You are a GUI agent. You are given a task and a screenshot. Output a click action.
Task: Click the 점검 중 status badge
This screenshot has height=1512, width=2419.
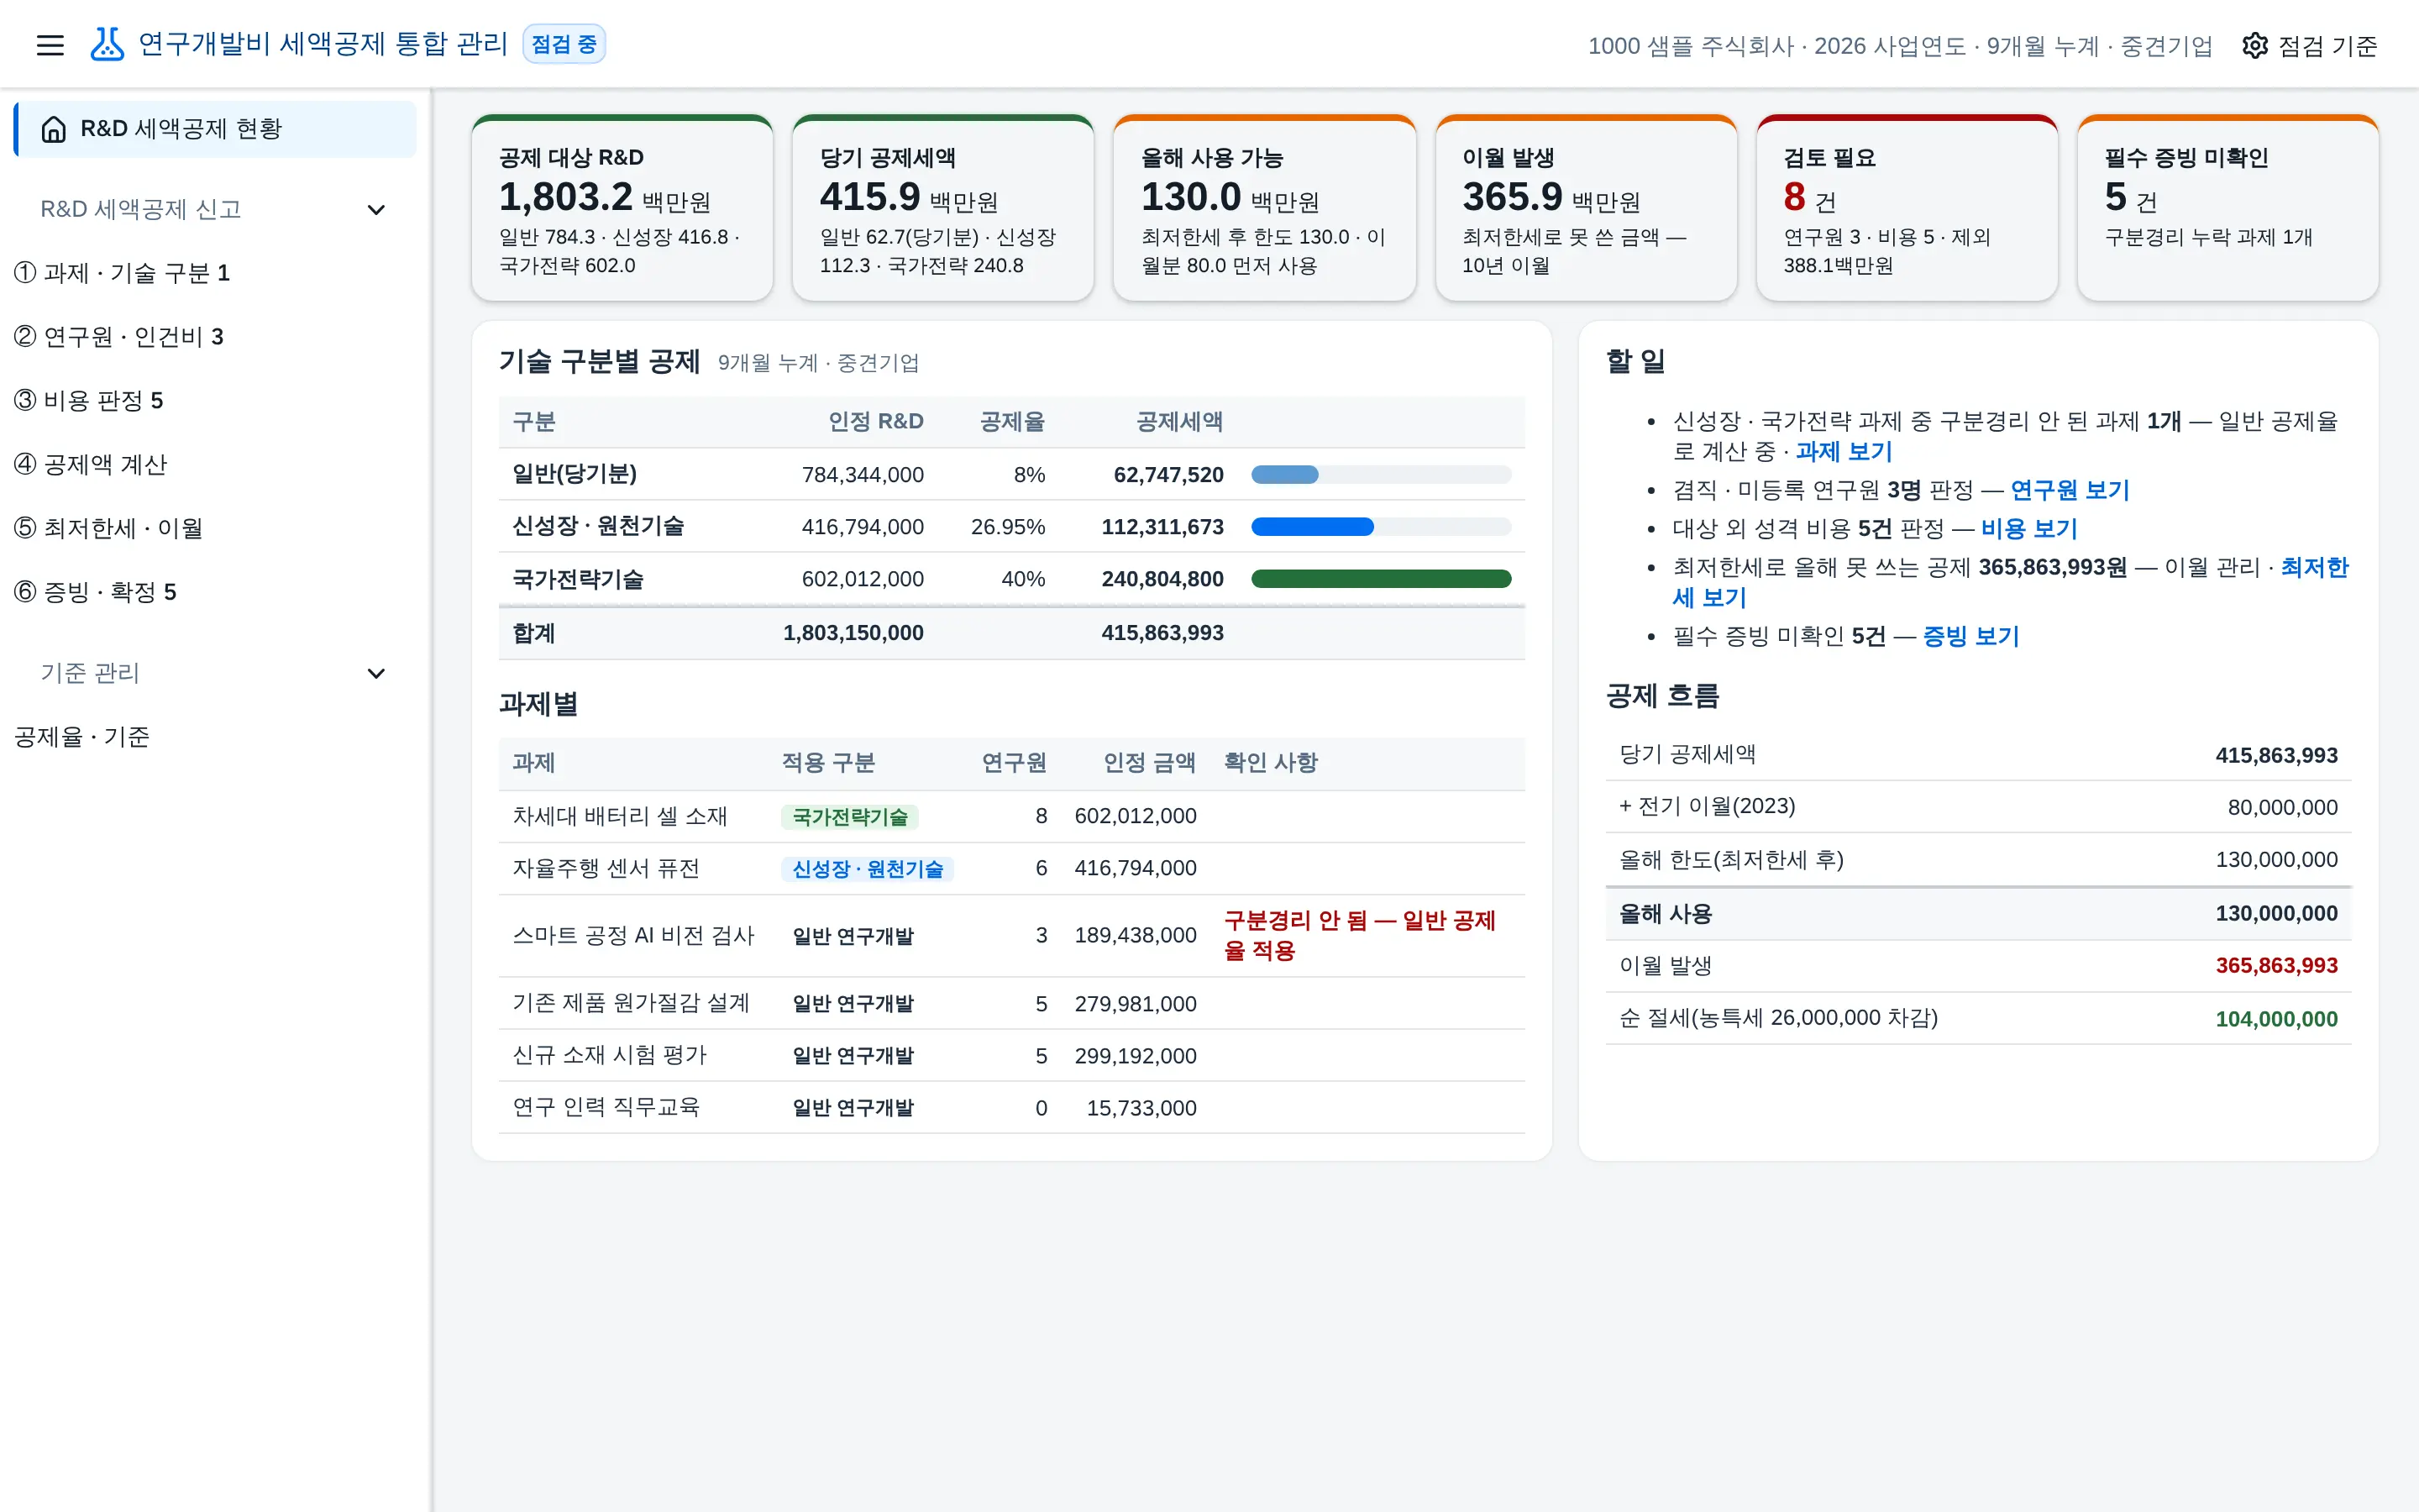pos(564,44)
